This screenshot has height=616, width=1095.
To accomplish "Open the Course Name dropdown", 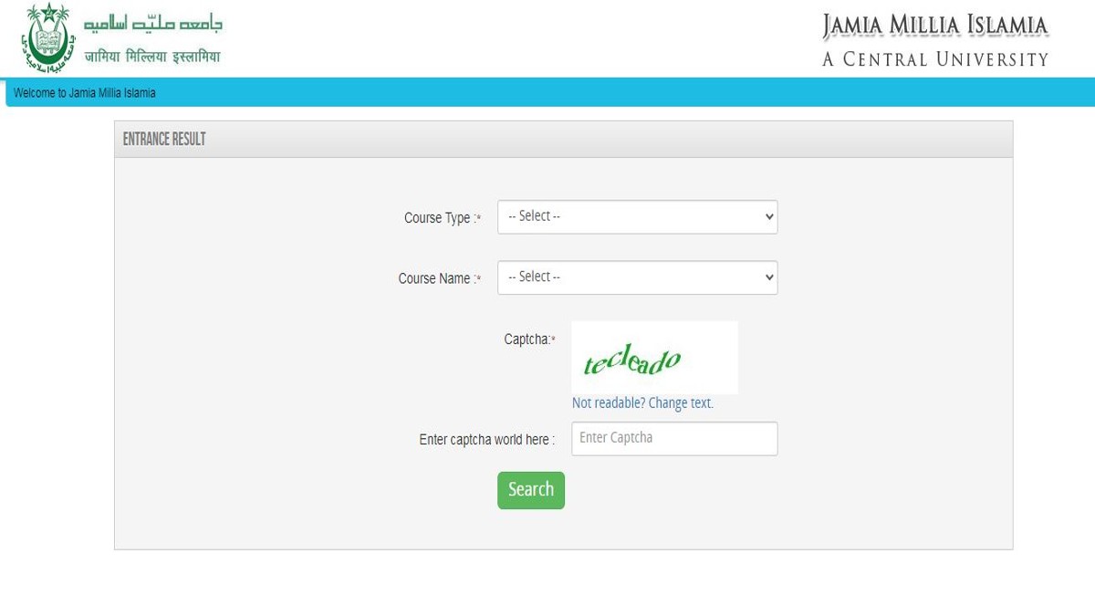I will [x=636, y=277].
